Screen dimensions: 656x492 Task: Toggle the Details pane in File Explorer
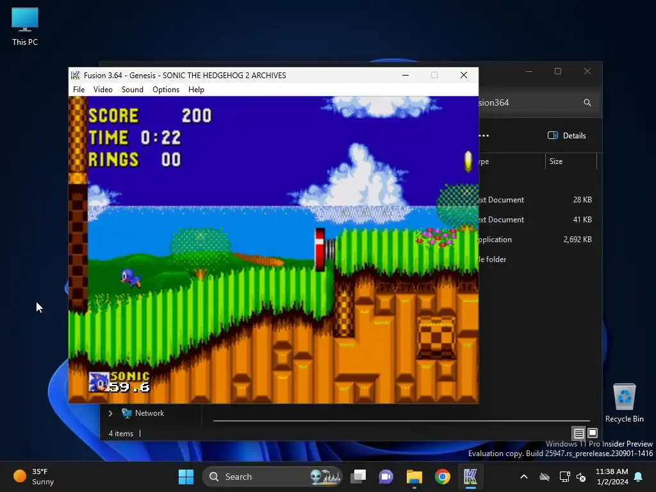point(567,136)
